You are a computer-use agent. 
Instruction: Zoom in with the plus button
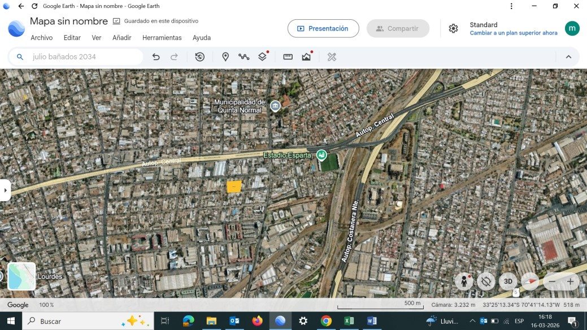click(571, 281)
